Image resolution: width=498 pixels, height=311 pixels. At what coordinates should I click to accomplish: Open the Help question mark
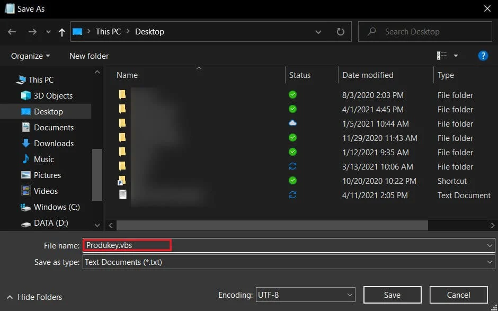[x=483, y=56]
